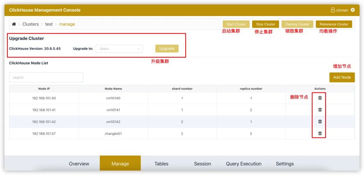Click the ckman user icon
This screenshot has height=175, width=364.
point(333,10)
